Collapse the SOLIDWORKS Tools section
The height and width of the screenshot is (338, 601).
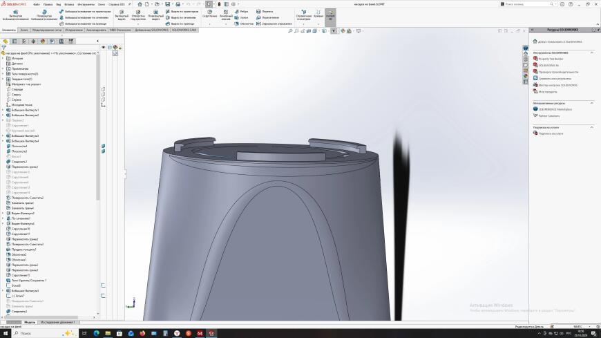coord(592,53)
